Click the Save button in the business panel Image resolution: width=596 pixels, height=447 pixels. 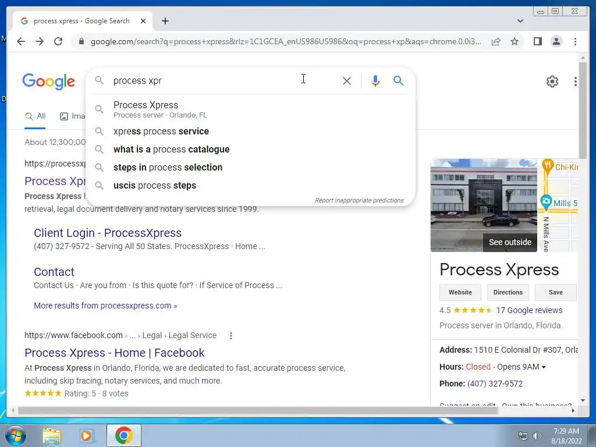click(x=555, y=292)
